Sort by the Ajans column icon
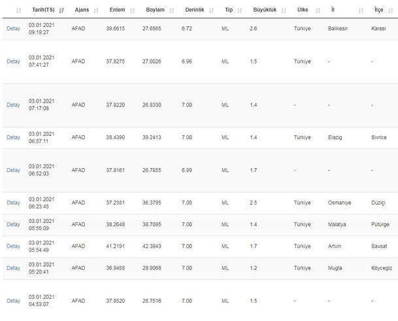Screen dimensions: 398x321 (96, 10)
